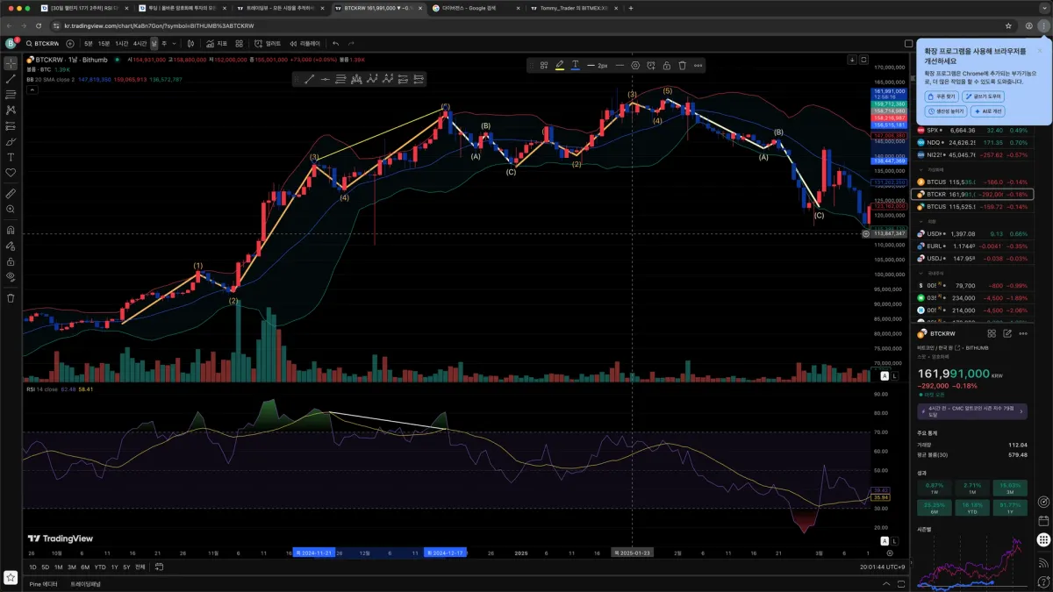Delete the drawing with the trash icon
1053x592 pixels.
682,65
